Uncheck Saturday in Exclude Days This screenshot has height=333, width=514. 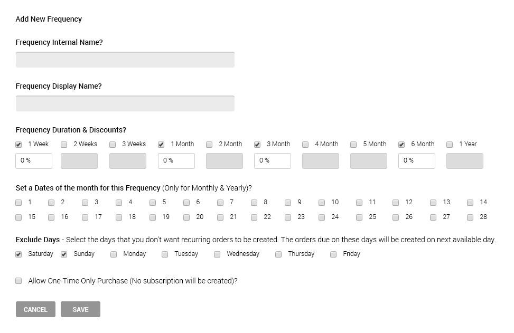pos(18,254)
